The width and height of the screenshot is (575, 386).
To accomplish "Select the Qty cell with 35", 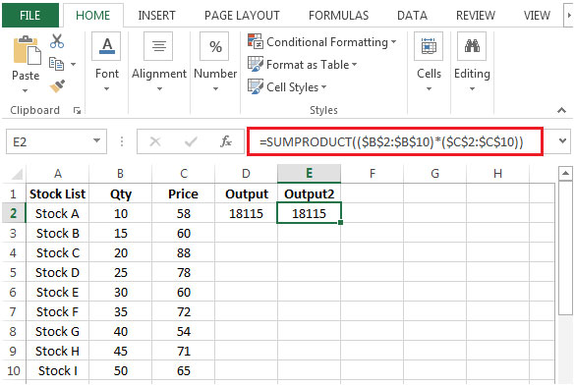I will pos(120,311).
